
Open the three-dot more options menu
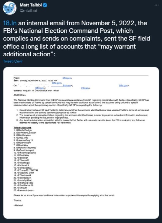click(156, 5)
